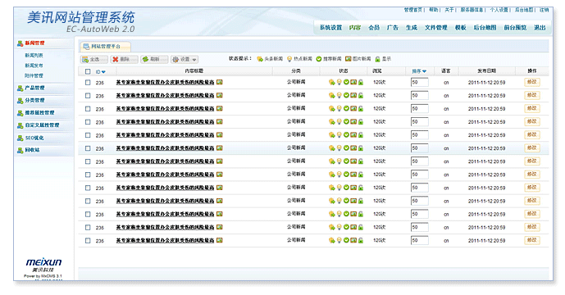This screenshot has height=295, width=565.
Task: Click first row's lightbulb hot-news icon
Action: (339, 83)
